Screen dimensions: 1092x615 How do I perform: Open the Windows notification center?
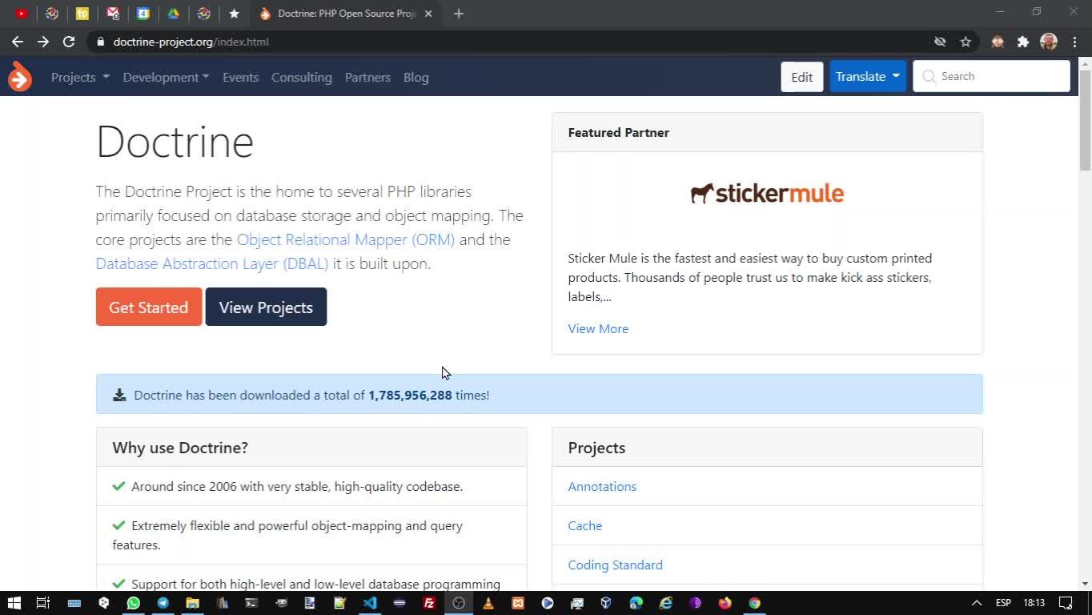pyautogui.click(x=1066, y=603)
